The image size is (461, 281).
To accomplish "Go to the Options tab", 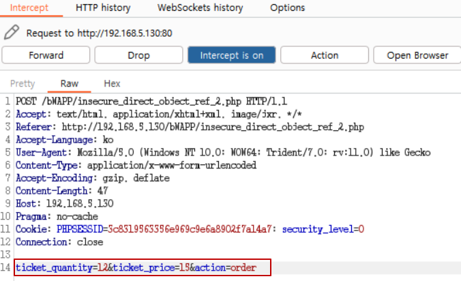I will click(x=288, y=8).
